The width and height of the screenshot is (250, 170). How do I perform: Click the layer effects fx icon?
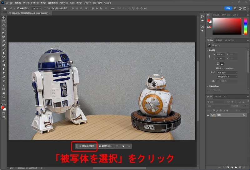223,167
